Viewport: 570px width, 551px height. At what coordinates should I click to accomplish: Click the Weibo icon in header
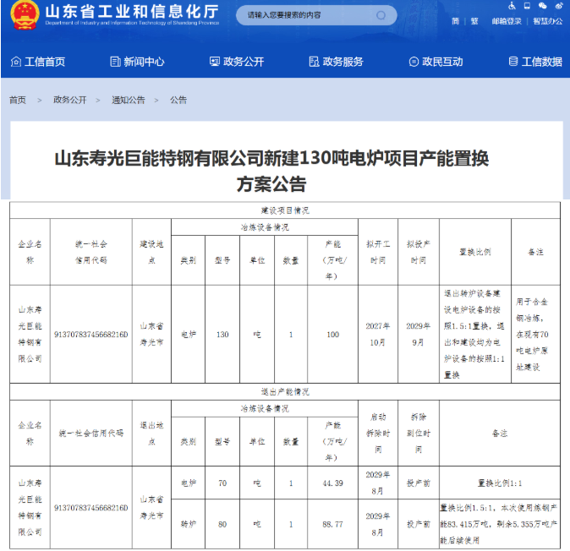tap(559, 5)
